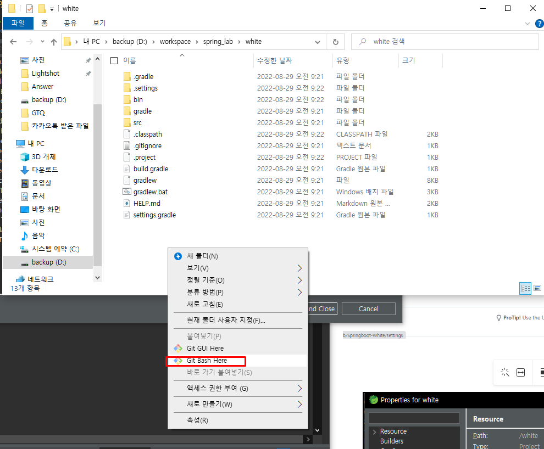Go up one folder level
The image size is (544, 449).
tap(54, 42)
